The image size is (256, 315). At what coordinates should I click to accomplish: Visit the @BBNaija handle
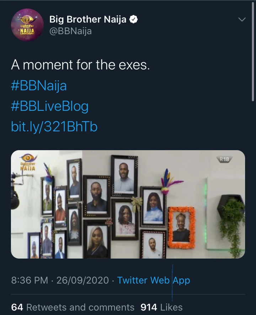[70, 31]
